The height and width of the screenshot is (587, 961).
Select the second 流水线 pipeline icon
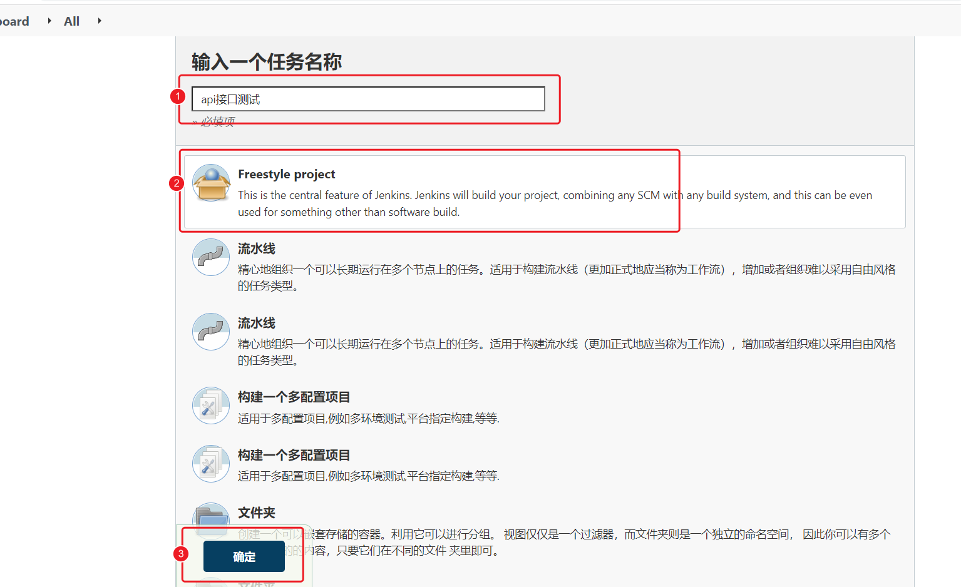[211, 332]
